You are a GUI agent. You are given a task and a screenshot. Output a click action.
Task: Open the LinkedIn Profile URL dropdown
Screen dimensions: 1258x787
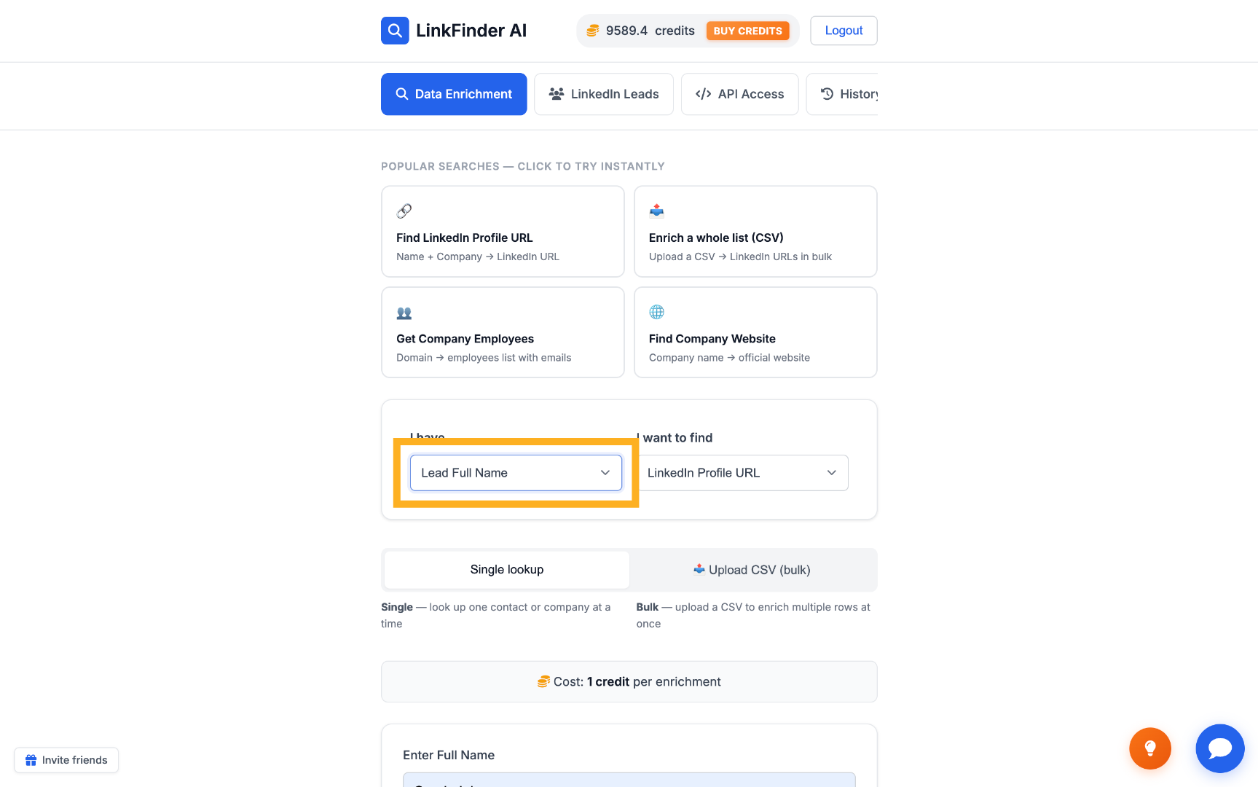click(742, 473)
